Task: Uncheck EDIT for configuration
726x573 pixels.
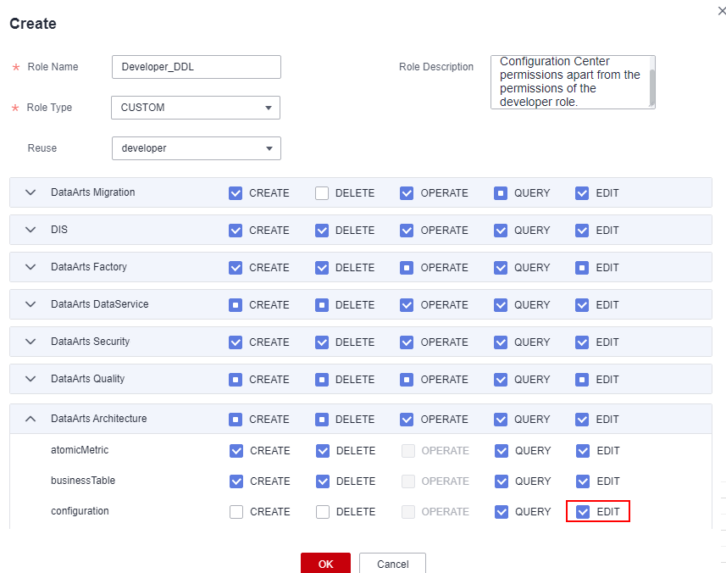Action: (583, 512)
